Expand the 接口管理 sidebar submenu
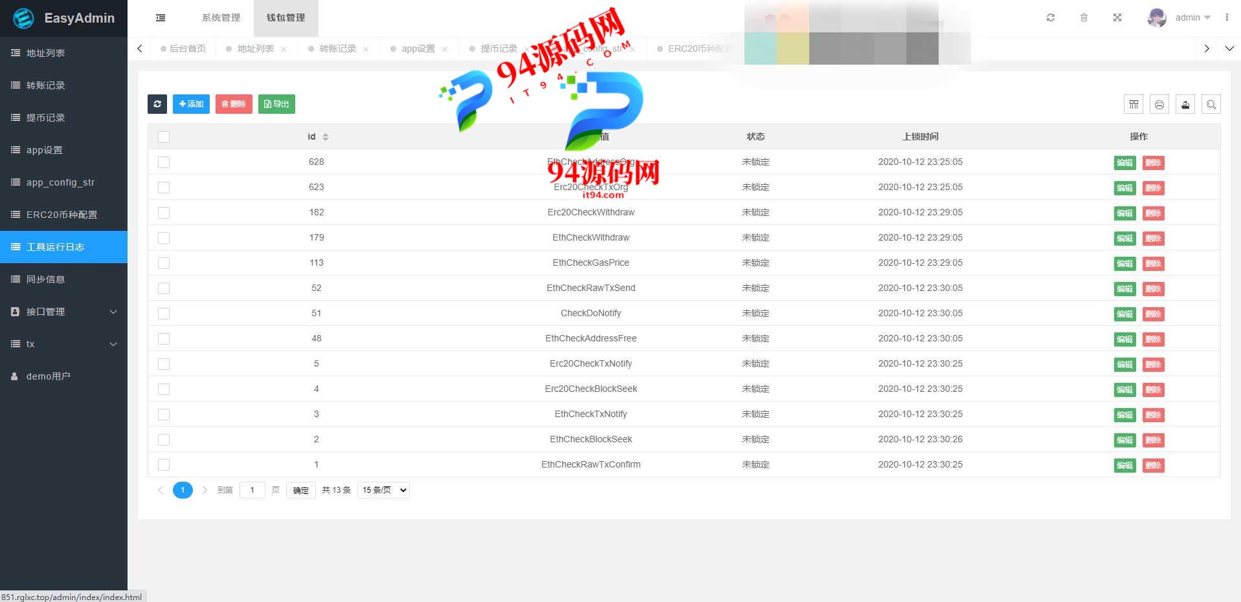Image resolution: width=1241 pixels, height=602 pixels. pos(63,312)
